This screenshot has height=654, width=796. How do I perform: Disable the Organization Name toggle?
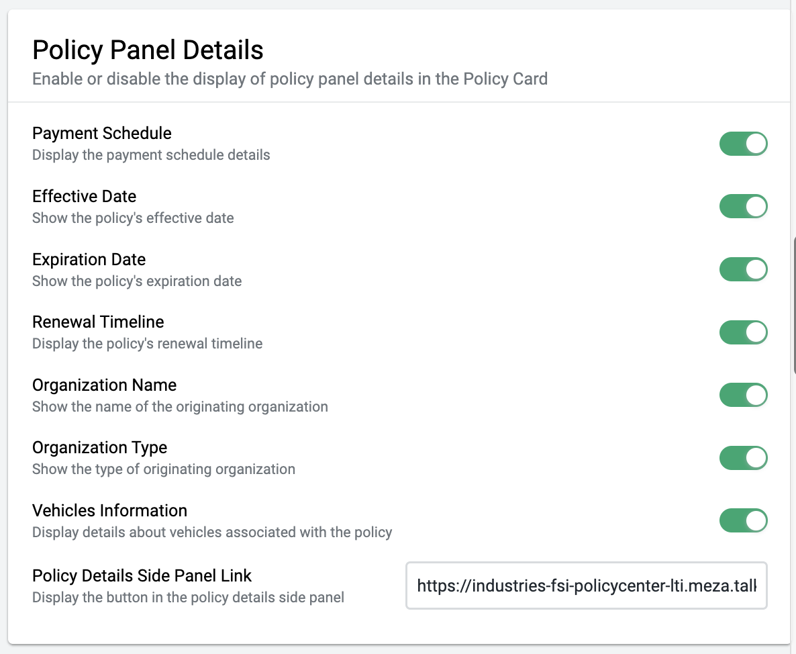pos(743,395)
